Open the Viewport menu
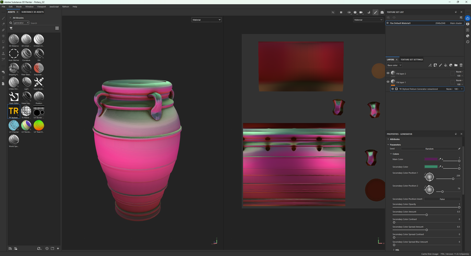 [41, 6]
